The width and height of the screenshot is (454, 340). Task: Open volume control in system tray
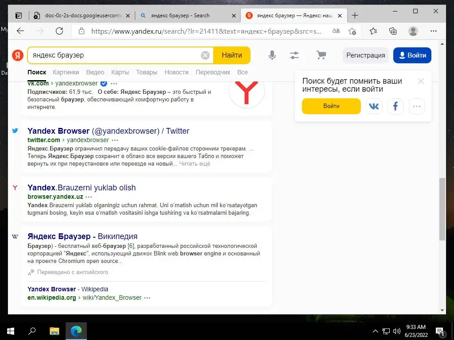(x=397, y=331)
